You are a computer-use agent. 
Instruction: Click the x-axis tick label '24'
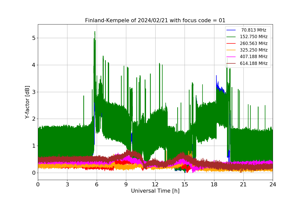click(x=273, y=185)
